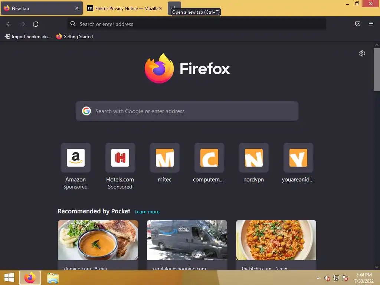This screenshot has width=380, height=285.
Task: Open the mitec shortcut tile
Action: point(164,158)
